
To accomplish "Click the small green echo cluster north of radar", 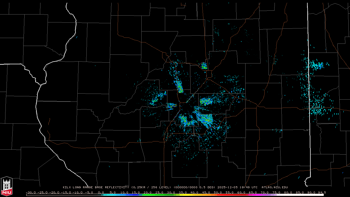I will point(204,66).
